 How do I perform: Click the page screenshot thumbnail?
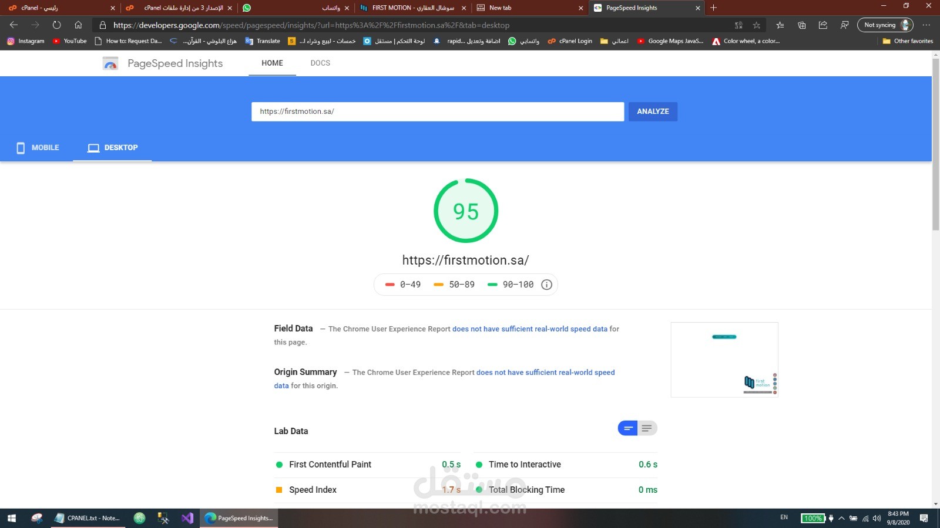[724, 360]
